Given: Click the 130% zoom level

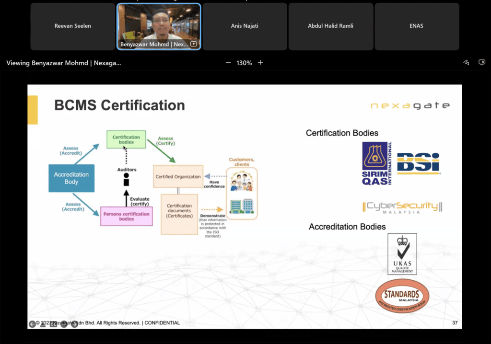Looking at the screenshot, I should tap(244, 63).
